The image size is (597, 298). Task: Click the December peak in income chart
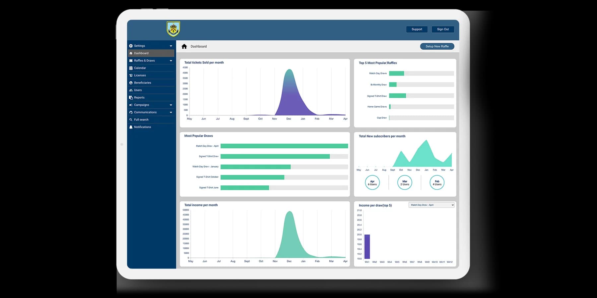(290, 212)
